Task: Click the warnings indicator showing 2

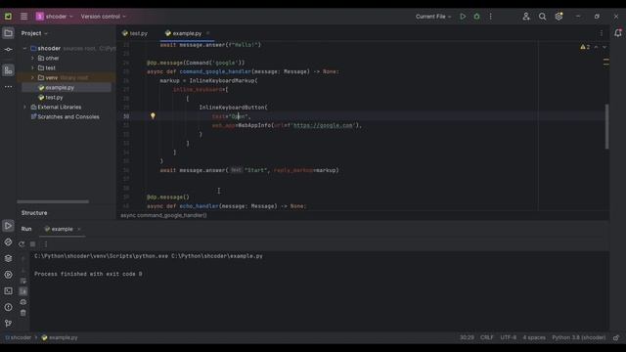Action: pyautogui.click(x=585, y=47)
